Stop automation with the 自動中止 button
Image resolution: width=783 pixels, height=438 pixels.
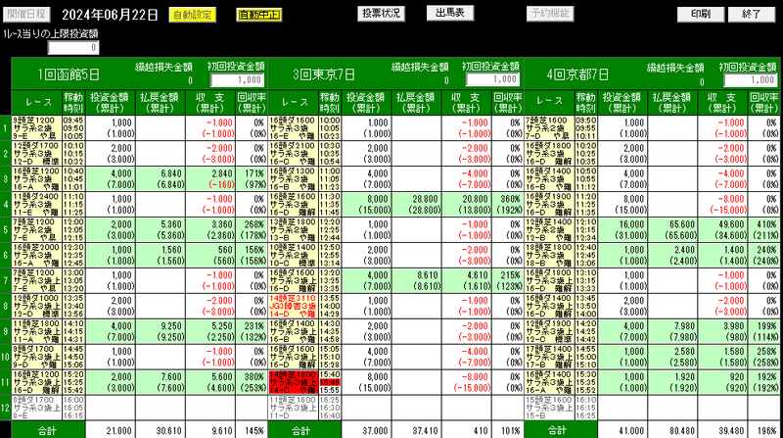tap(259, 15)
